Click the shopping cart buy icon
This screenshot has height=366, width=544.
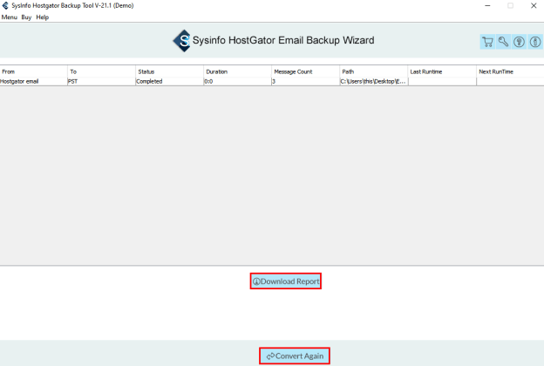pyautogui.click(x=487, y=42)
